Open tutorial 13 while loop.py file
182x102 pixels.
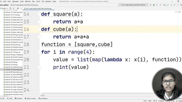(x=13, y=17)
